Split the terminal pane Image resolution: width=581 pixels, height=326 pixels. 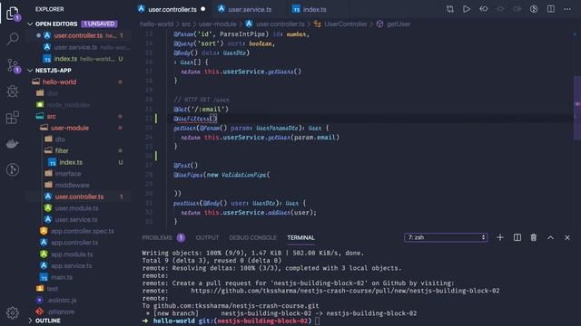(517, 237)
